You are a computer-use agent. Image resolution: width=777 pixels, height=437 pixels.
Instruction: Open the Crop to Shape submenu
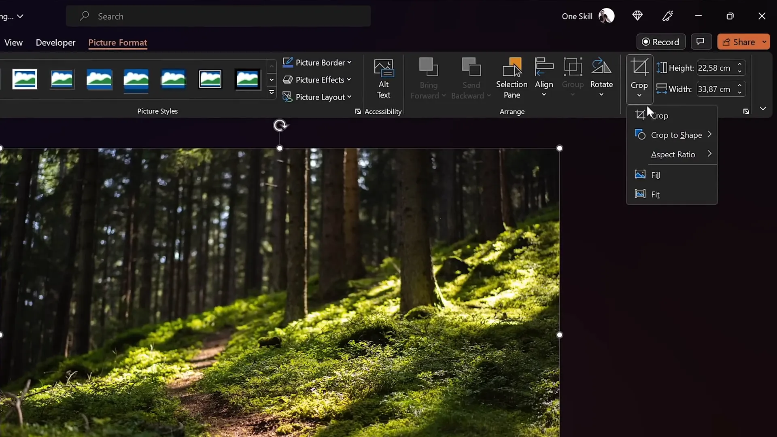pyautogui.click(x=672, y=135)
